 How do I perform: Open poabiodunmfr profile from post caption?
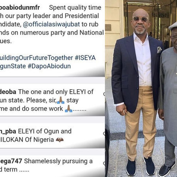click(20, 8)
